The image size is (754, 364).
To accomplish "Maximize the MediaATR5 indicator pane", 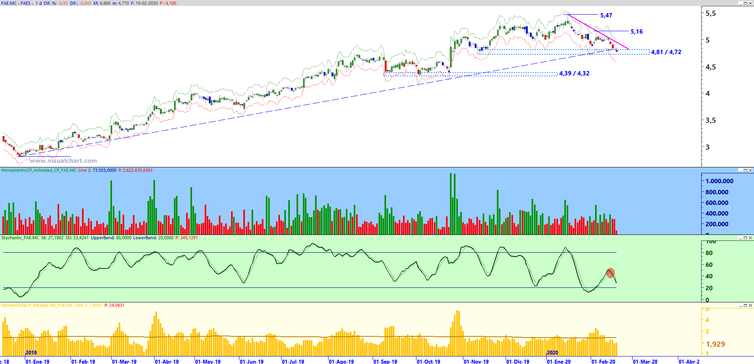I will (745, 305).
